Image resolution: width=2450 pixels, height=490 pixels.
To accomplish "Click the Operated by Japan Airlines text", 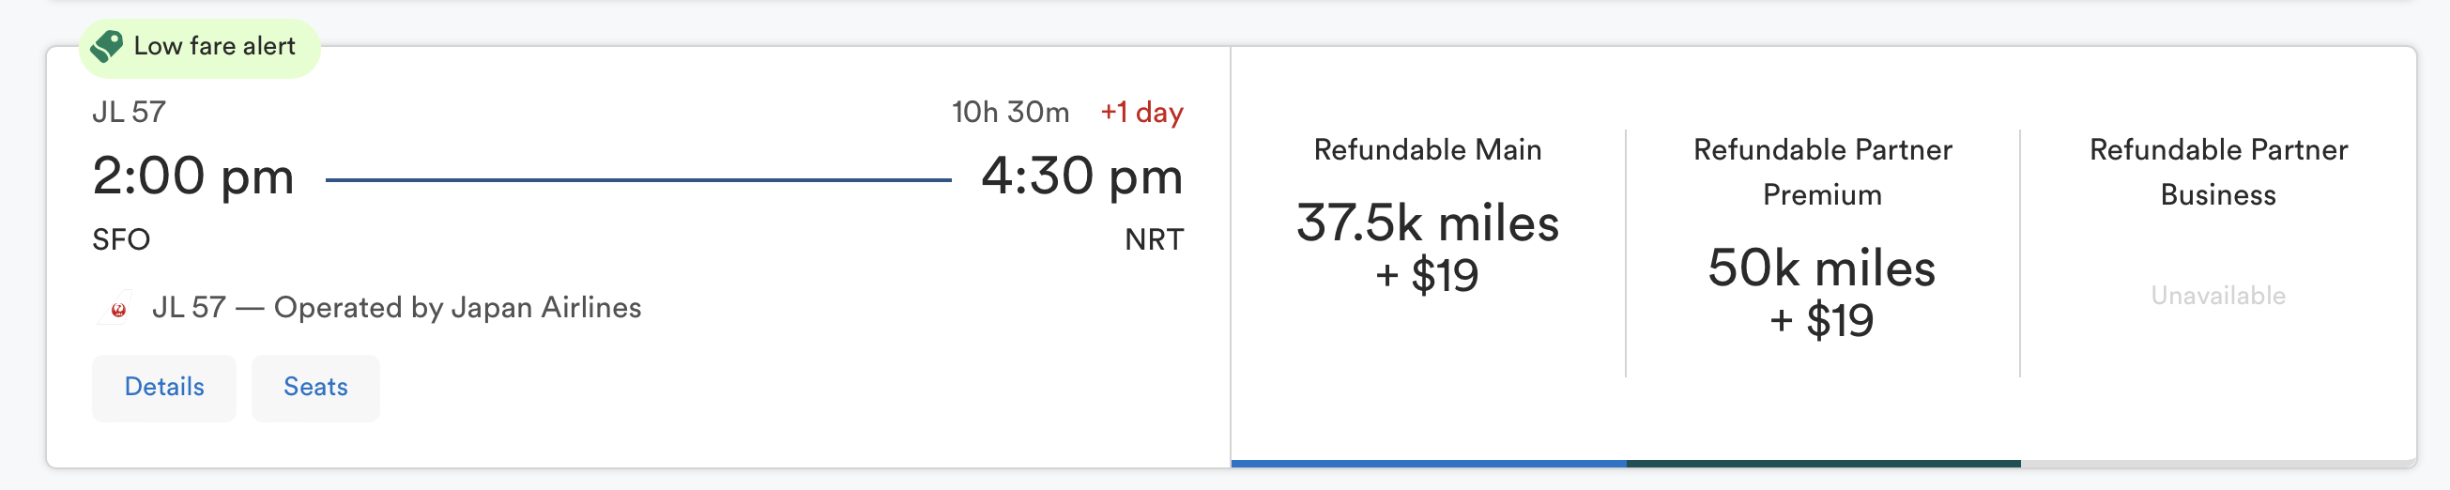I will pyautogui.click(x=457, y=308).
